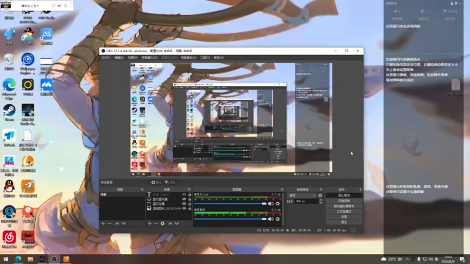Screen dimensions: 470x264
Task: Show hidden icons in the system tray
Action: point(407,259)
